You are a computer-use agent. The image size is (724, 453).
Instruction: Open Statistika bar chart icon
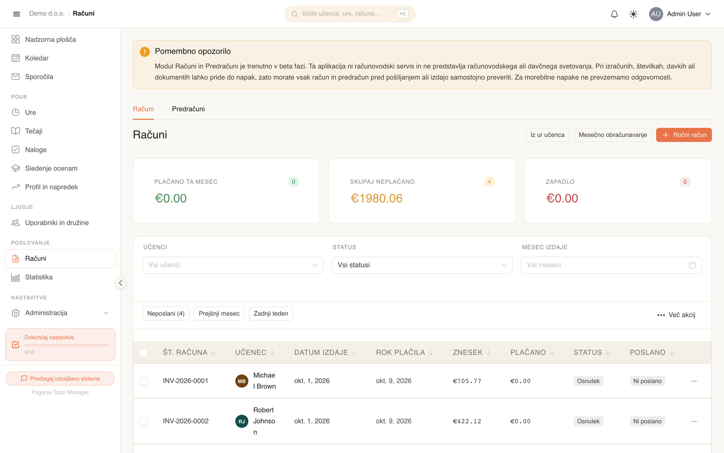click(16, 277)
